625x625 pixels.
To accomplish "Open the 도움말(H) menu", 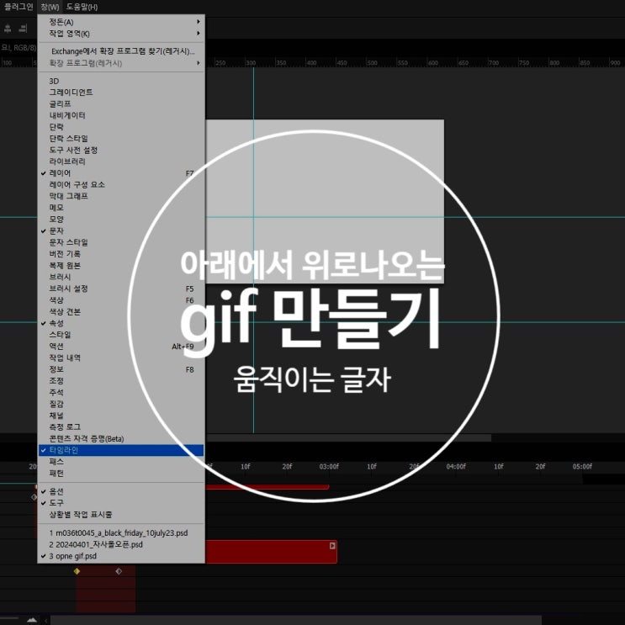I will point(82,7).
